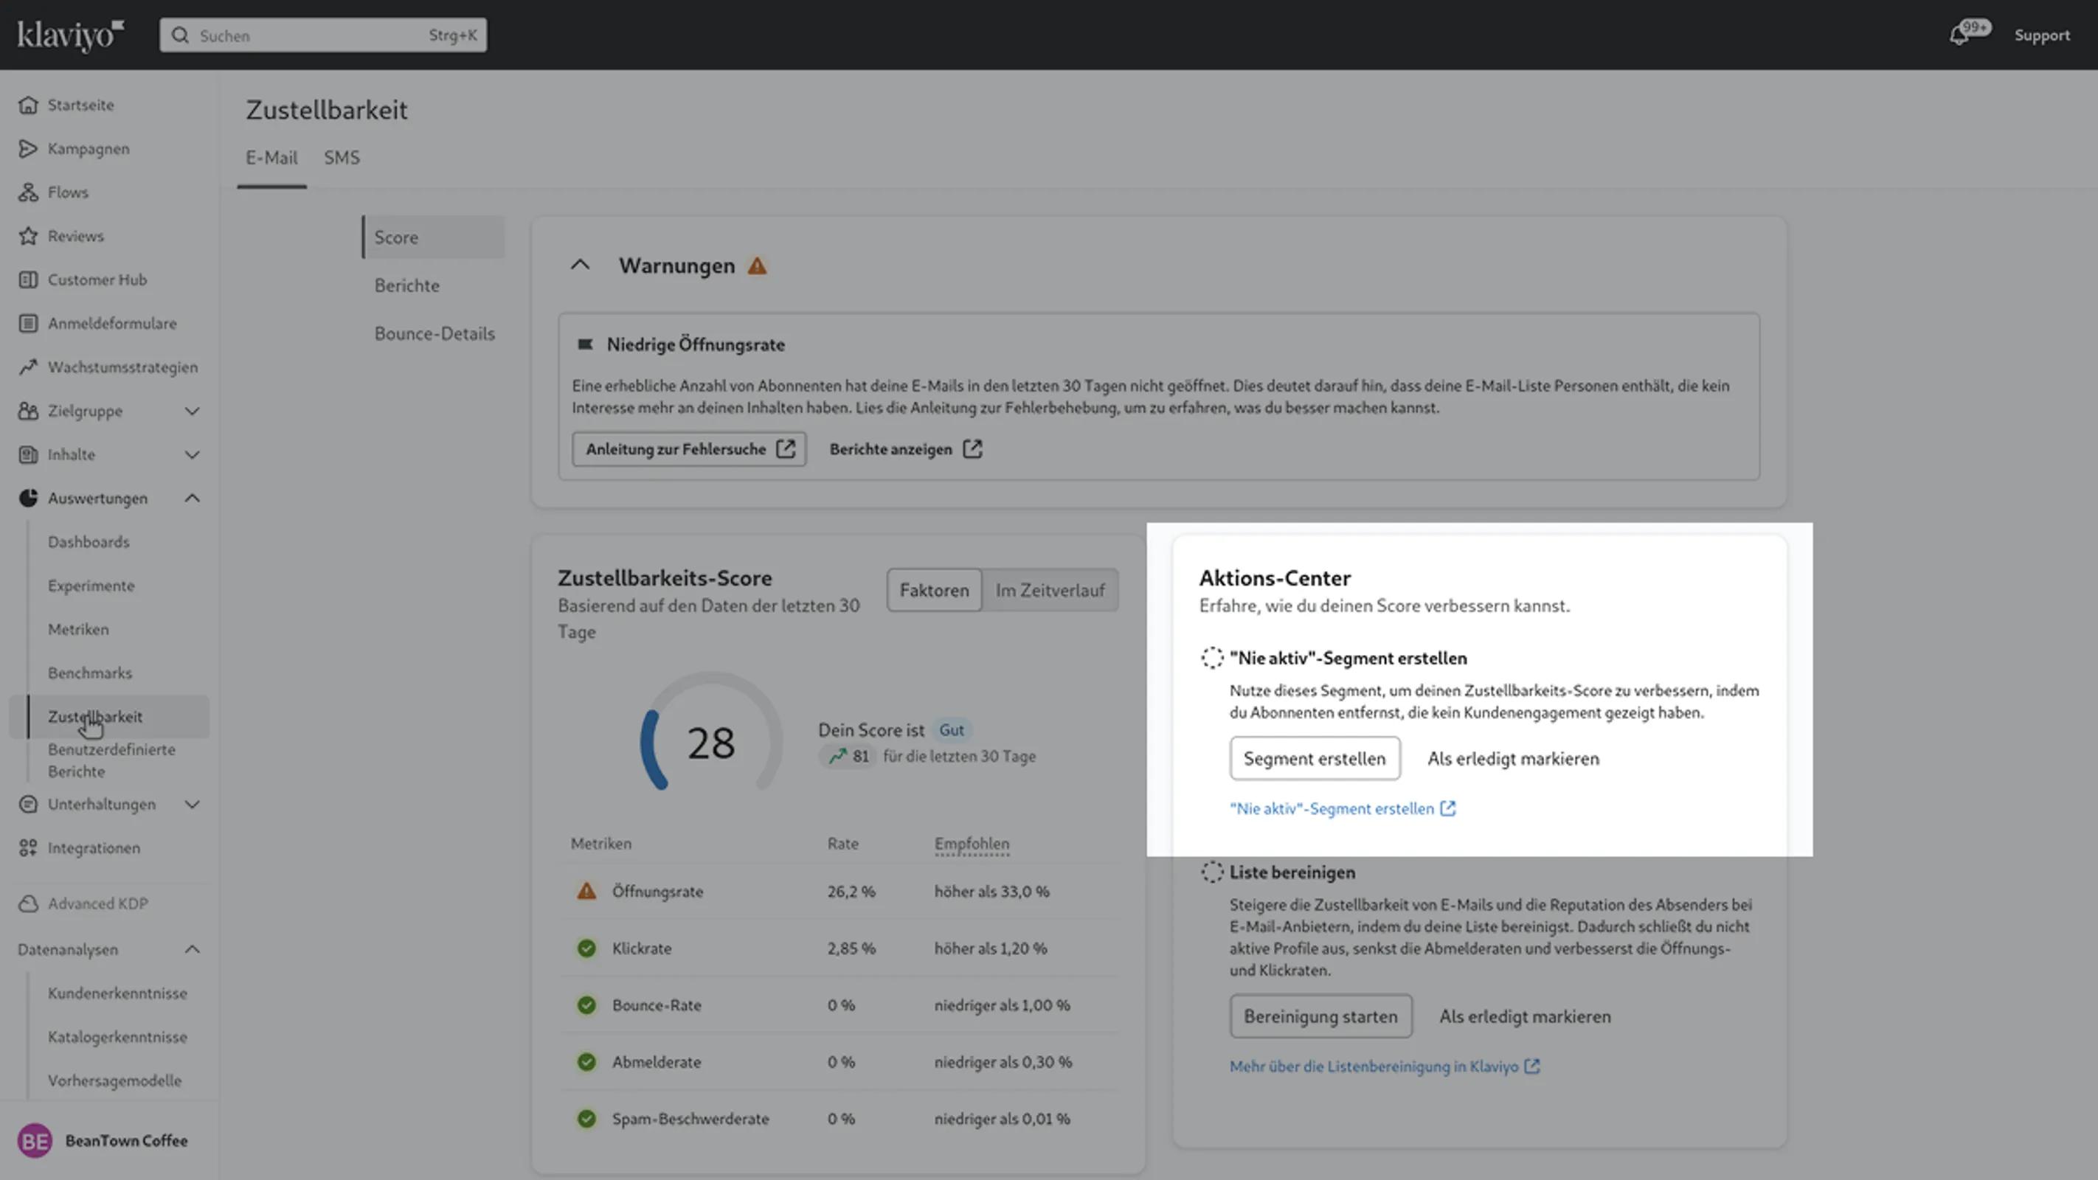
Task: Collapse the Warnungen section chevron
Action: [580, 265]
